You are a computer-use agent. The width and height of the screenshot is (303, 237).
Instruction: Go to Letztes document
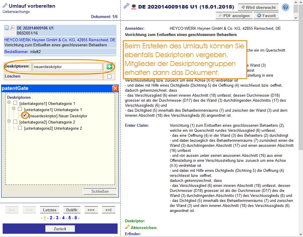50,210
